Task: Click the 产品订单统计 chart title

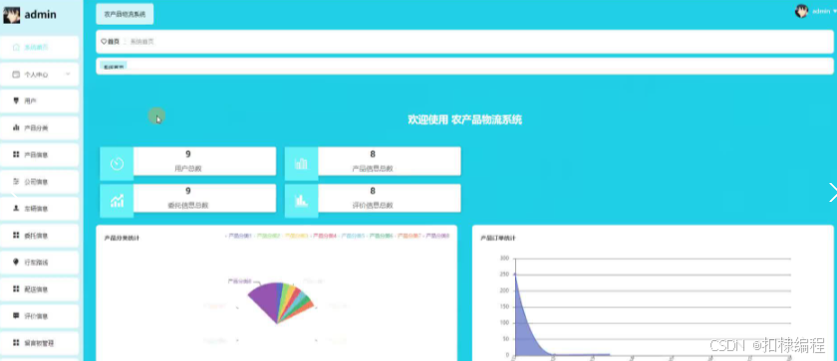Action: coord(498,238)
